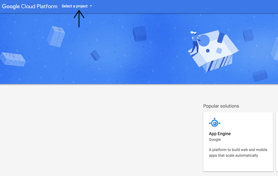Click the description starting "A platform to build"
This screenshot has width=278, height=176.
tap(238, 153)
